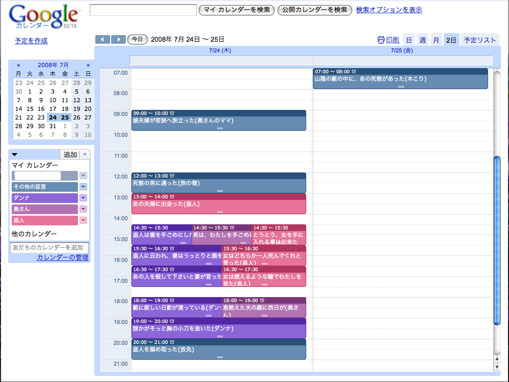Click the vertical scrollbar thumb

[x=497, y=241]
